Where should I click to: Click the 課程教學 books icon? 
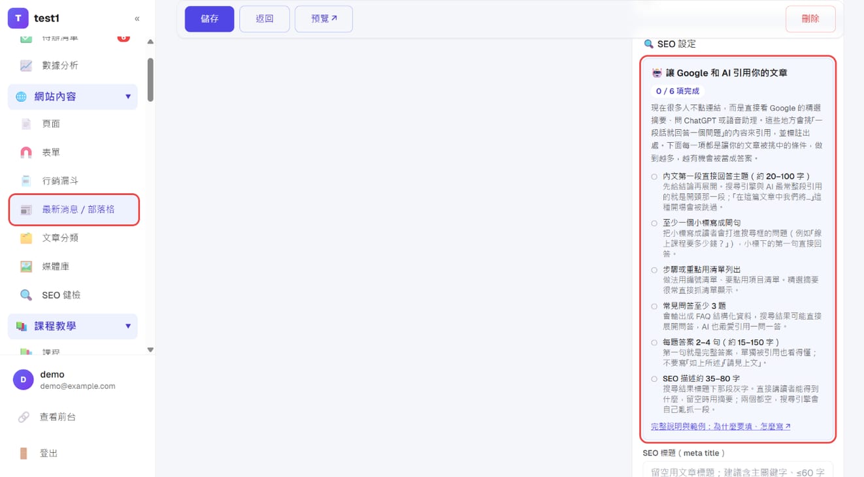22,326
